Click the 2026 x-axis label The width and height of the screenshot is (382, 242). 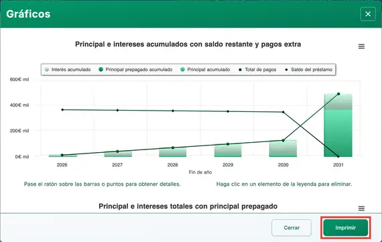point(62,165)
